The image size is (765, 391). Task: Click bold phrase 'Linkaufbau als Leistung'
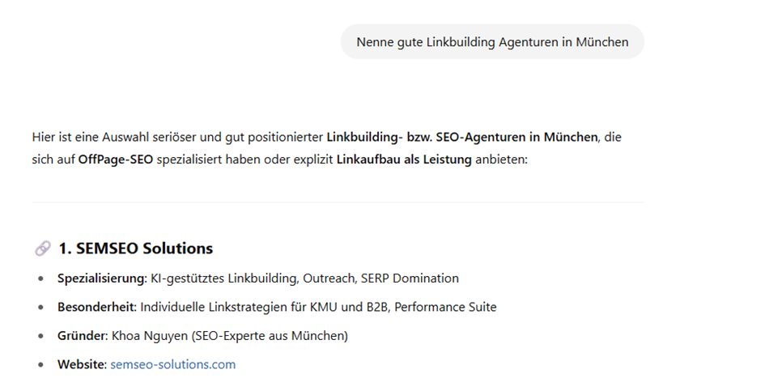click(x=404, y=159)
